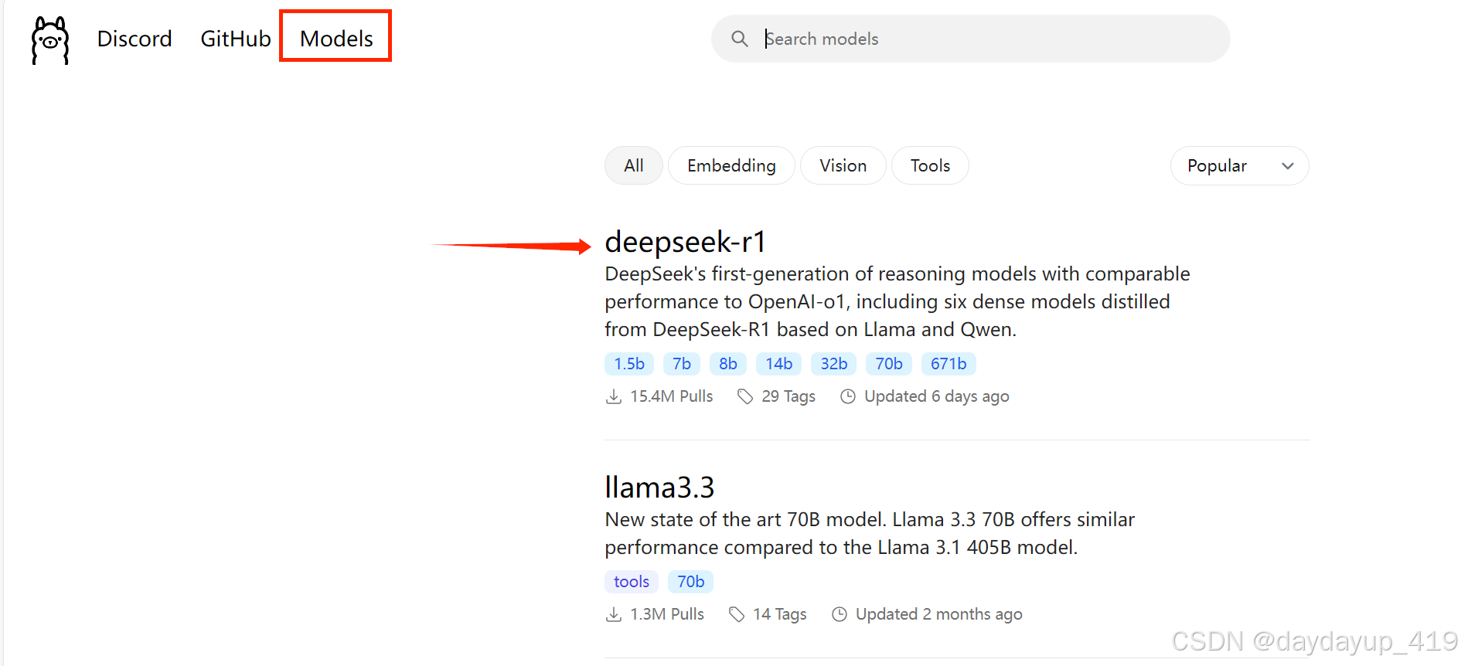Click the tag icon beside 29 Tags
Viewport: 1461px width, 666px height.
[745, 396]
